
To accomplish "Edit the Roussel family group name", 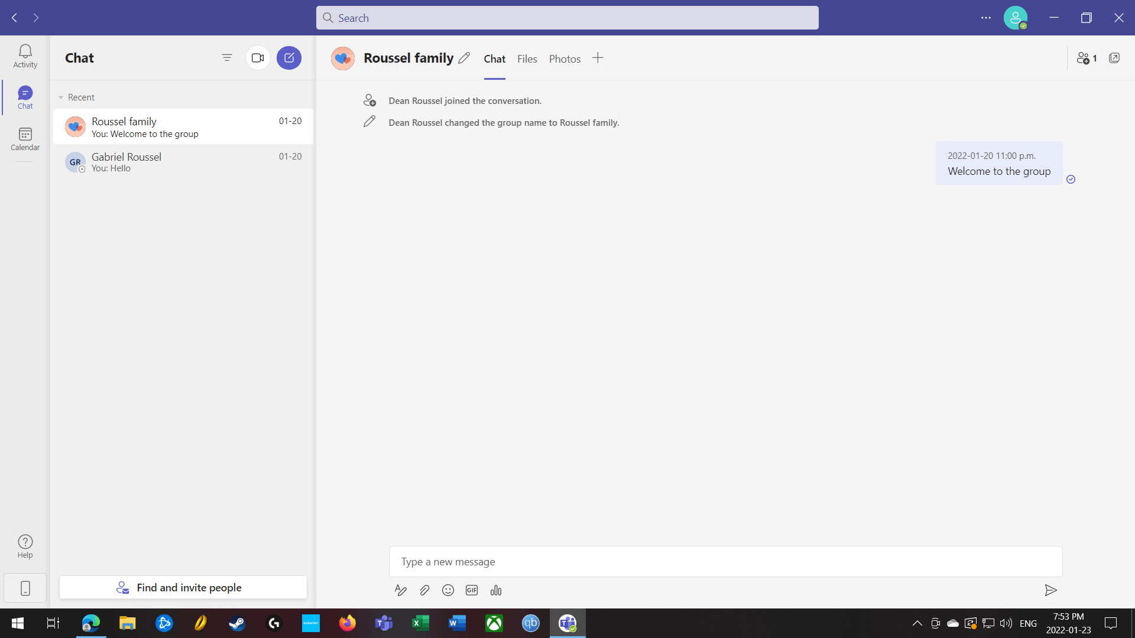I will click(464, 58).
